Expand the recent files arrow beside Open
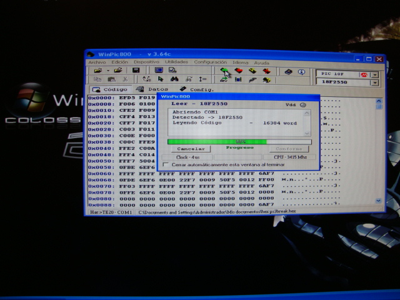This screenshot has width=400, height=300. pos(108,71)
